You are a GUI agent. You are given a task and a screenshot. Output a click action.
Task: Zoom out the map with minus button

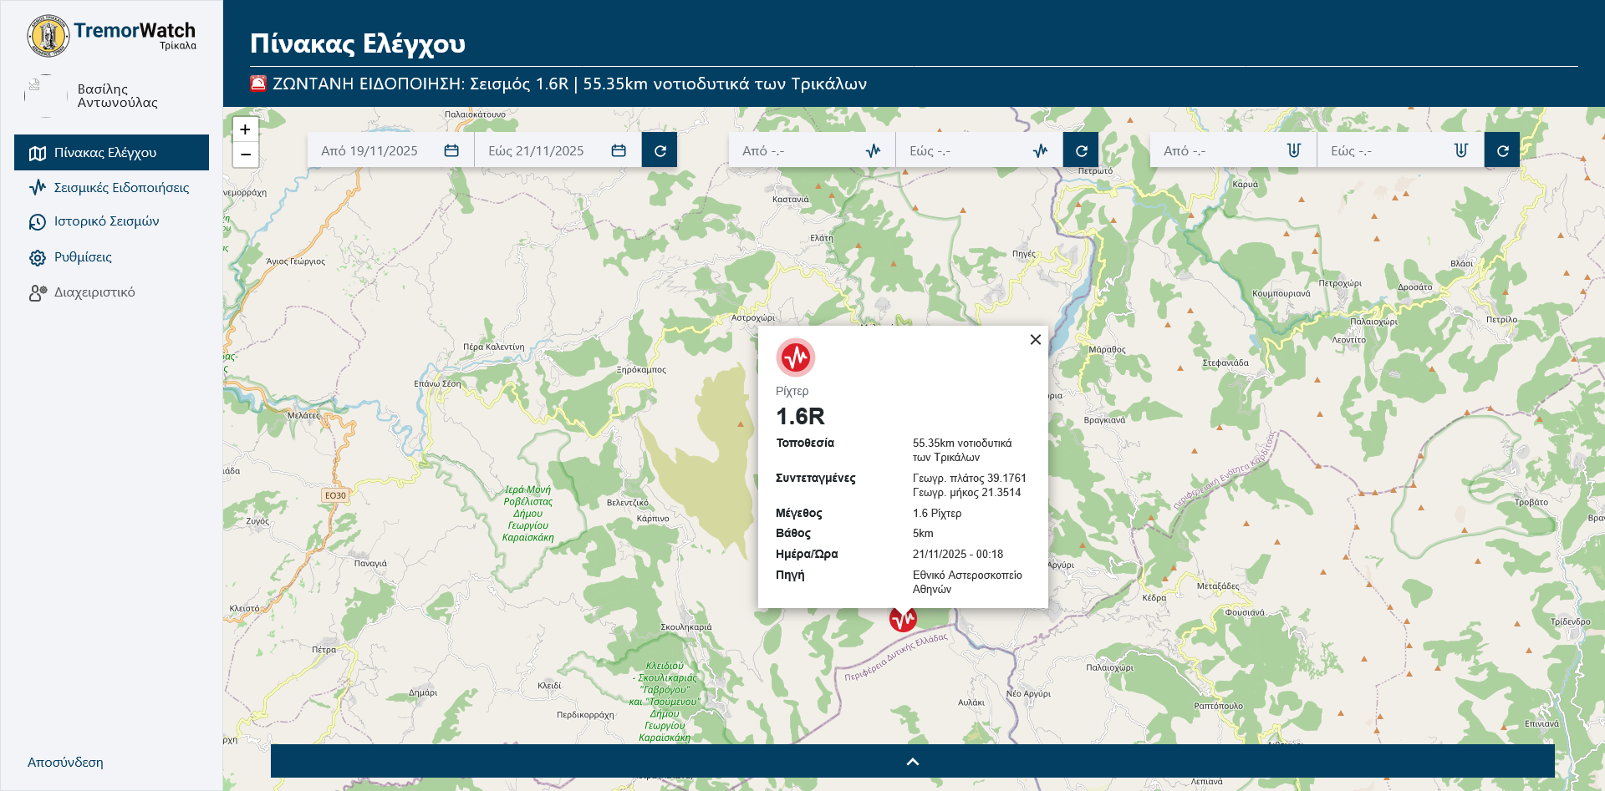tap(245, 155)
